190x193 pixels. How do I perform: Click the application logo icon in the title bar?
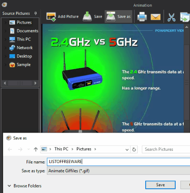[4, 5]
